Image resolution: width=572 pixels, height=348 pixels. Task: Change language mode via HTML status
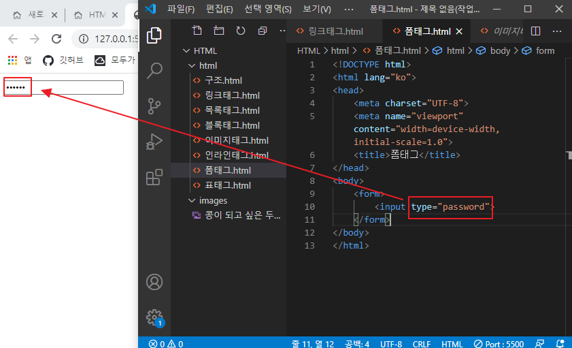coord(452,344)
